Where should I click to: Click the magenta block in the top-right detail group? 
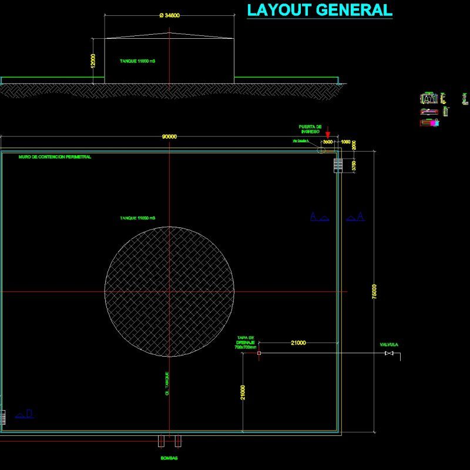[433, 123]
